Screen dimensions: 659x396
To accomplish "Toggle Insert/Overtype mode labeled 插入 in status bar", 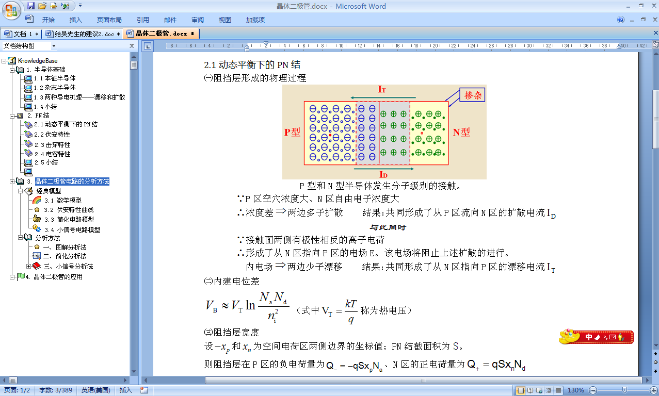I will [126, 390].
